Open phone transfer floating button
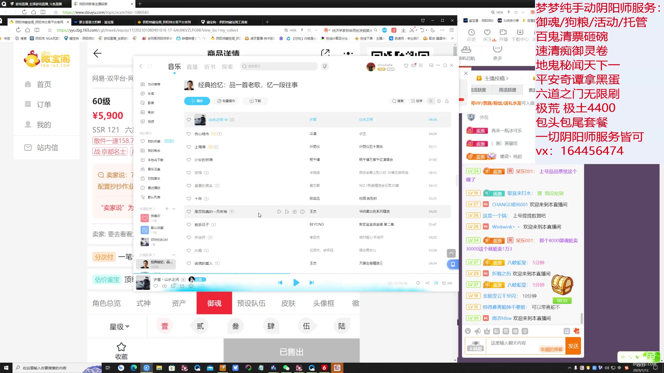 (x=453, y=265)
